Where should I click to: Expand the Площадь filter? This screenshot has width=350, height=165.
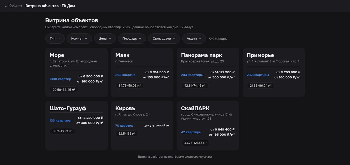132,38
